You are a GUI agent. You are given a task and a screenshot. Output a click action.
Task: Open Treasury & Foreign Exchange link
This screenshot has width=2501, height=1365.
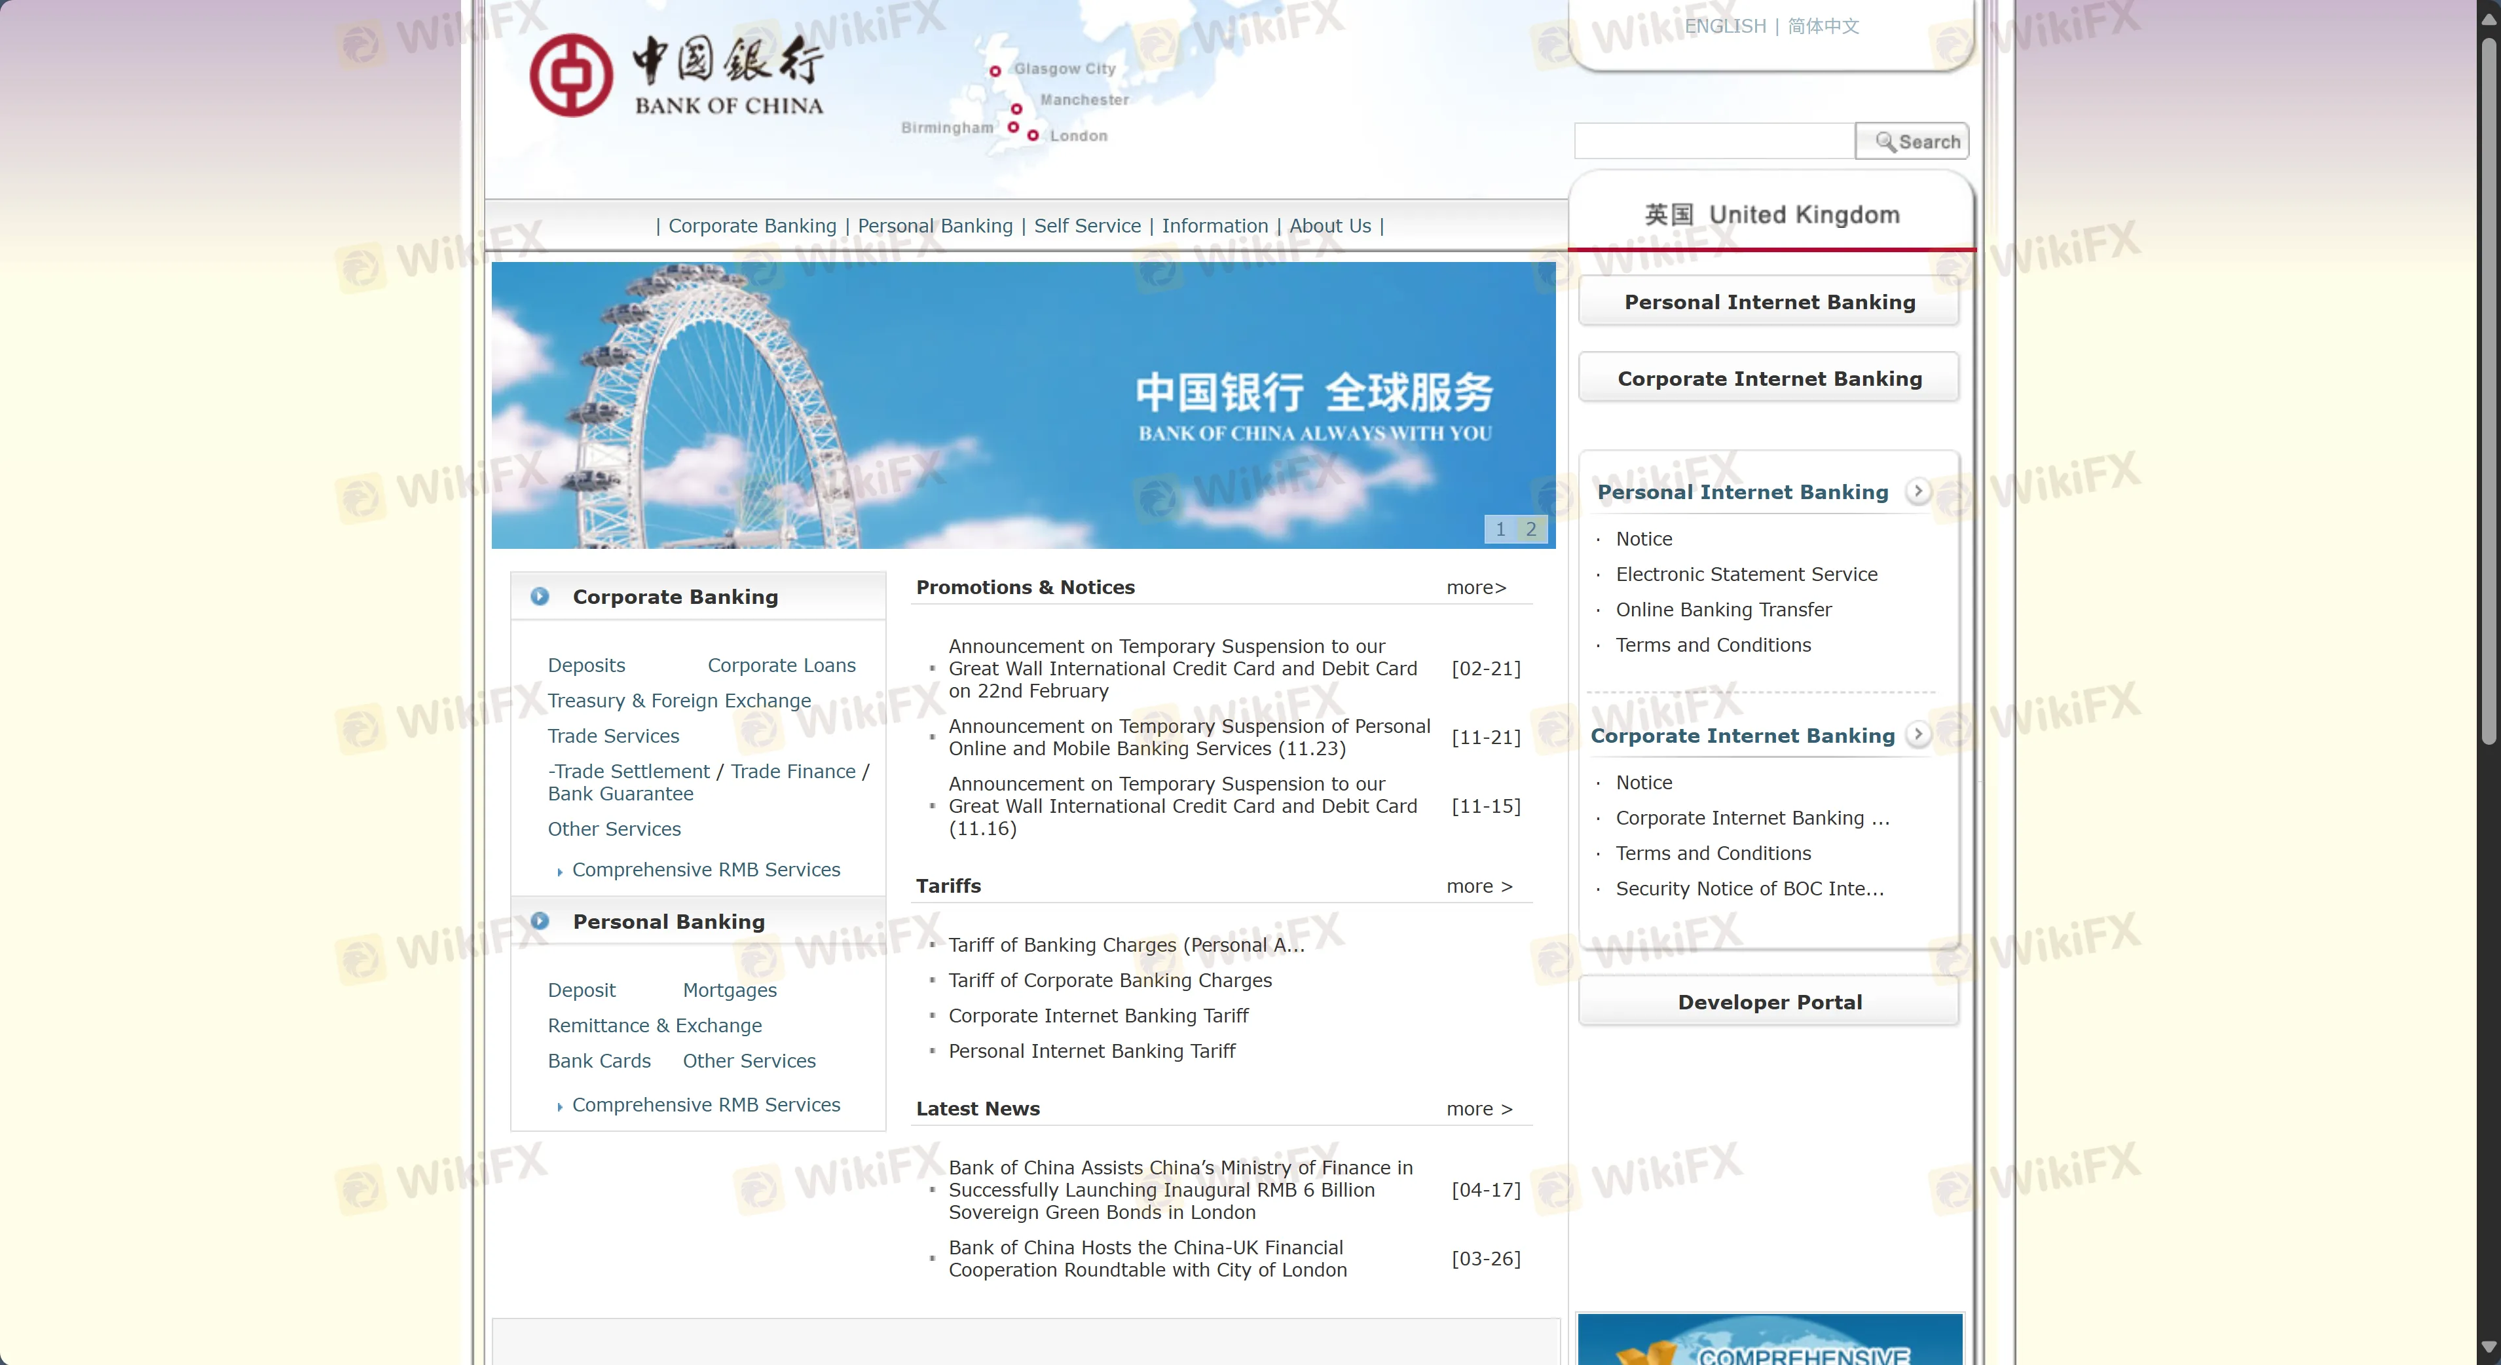coord(678,701)
